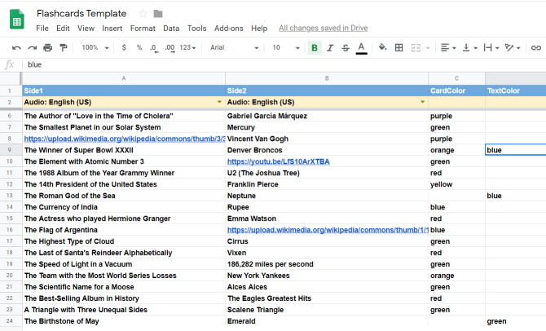Viewport: 546px width, 331px height.
Task: Open Audio language dropdown in column A
Action: [x=219, y=102]
